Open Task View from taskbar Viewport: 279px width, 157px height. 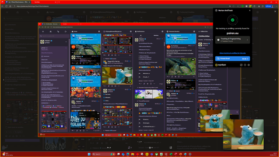pos(118,154)
